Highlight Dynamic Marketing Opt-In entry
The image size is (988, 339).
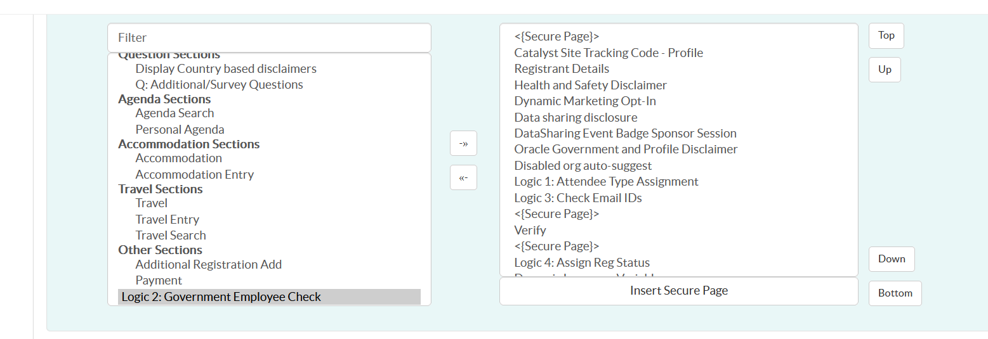(585, 101)
